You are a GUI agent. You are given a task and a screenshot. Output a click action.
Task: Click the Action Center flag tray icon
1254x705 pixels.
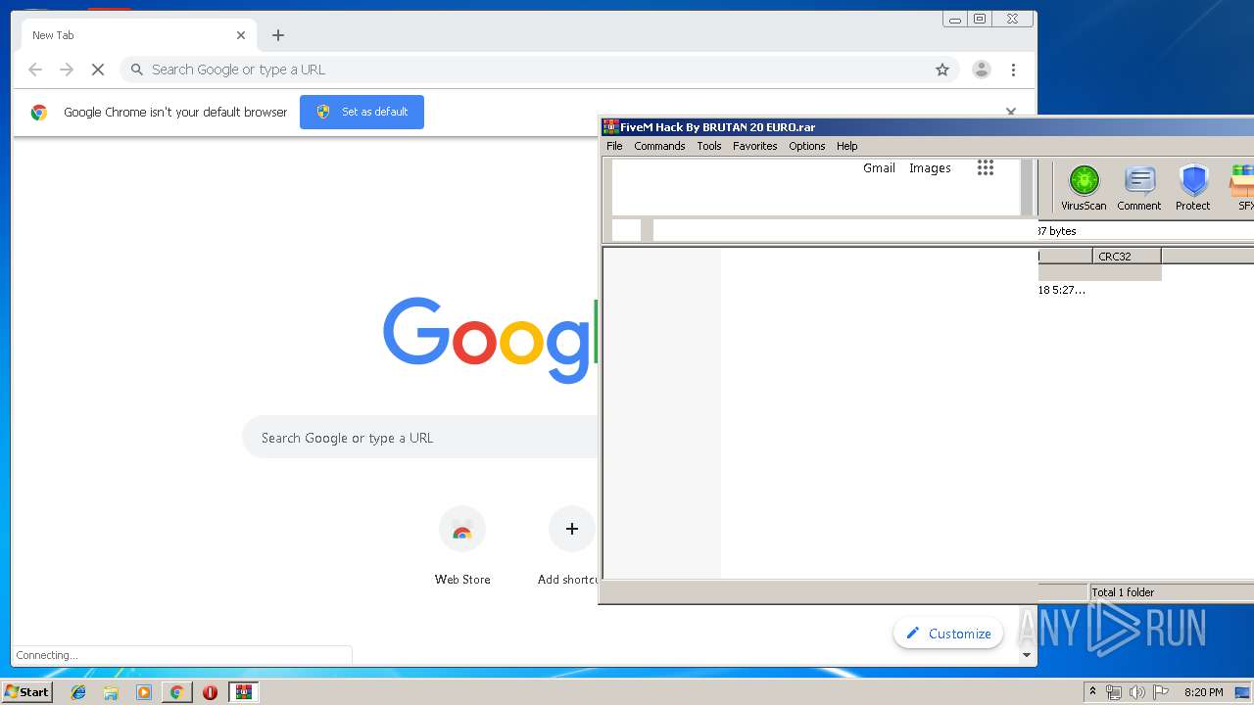tap(1160, 692)
